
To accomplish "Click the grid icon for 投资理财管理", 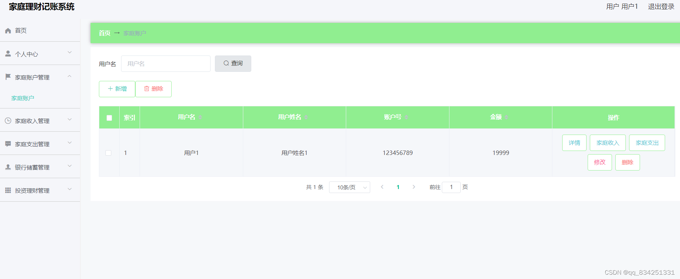I will pyautogui.click(x=8, y=190).
